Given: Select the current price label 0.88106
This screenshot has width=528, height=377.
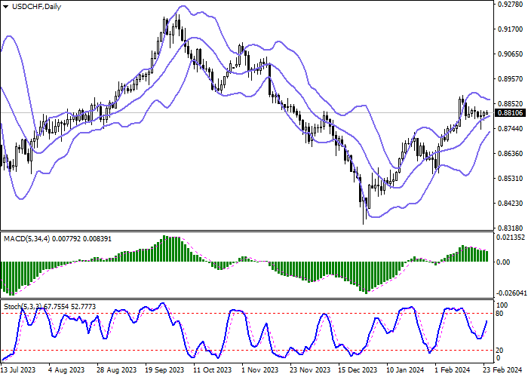Looking at the screenshot, I should [510, 113].
